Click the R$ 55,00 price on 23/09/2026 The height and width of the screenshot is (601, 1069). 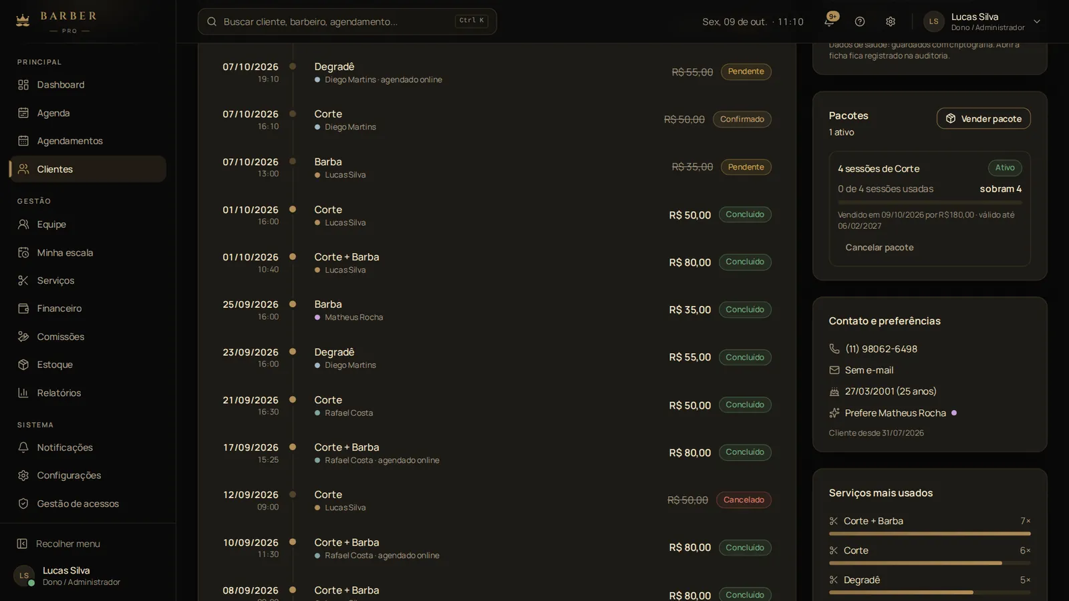click(x=690, y=357)
